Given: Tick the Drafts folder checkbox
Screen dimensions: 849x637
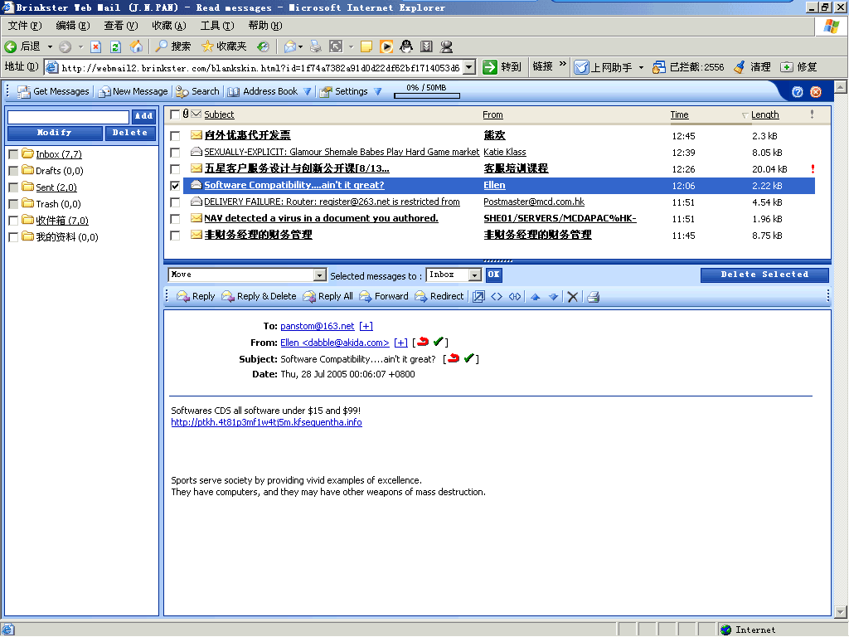Looking at the screenshot, I should (13, 171).
